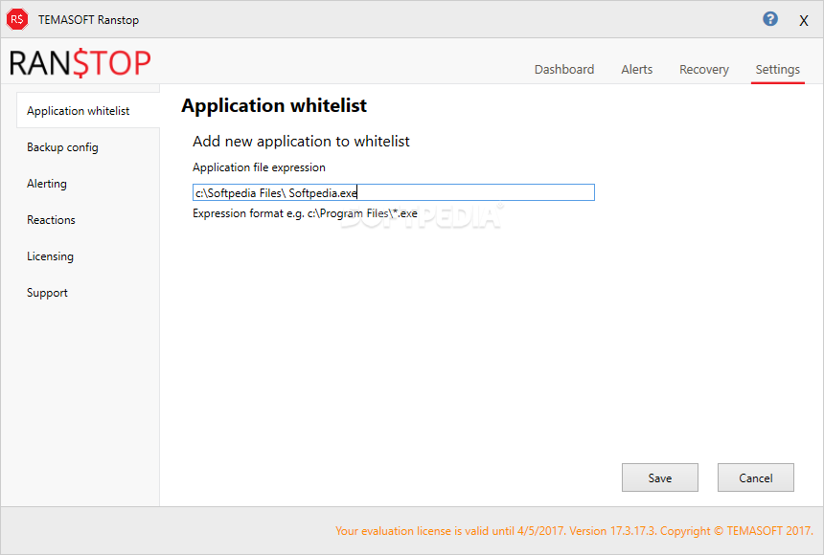Image resolution: width=824 pixels, height=555 pixels.
Task: Click the 'Application file expression' label
Action: click(259, 167)
